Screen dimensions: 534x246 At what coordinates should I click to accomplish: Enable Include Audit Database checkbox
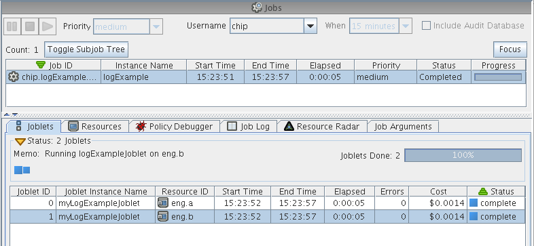coord(426,26)
